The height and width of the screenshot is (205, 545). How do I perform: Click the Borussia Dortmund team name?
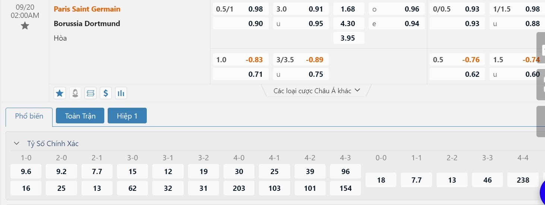click(87, 23)
